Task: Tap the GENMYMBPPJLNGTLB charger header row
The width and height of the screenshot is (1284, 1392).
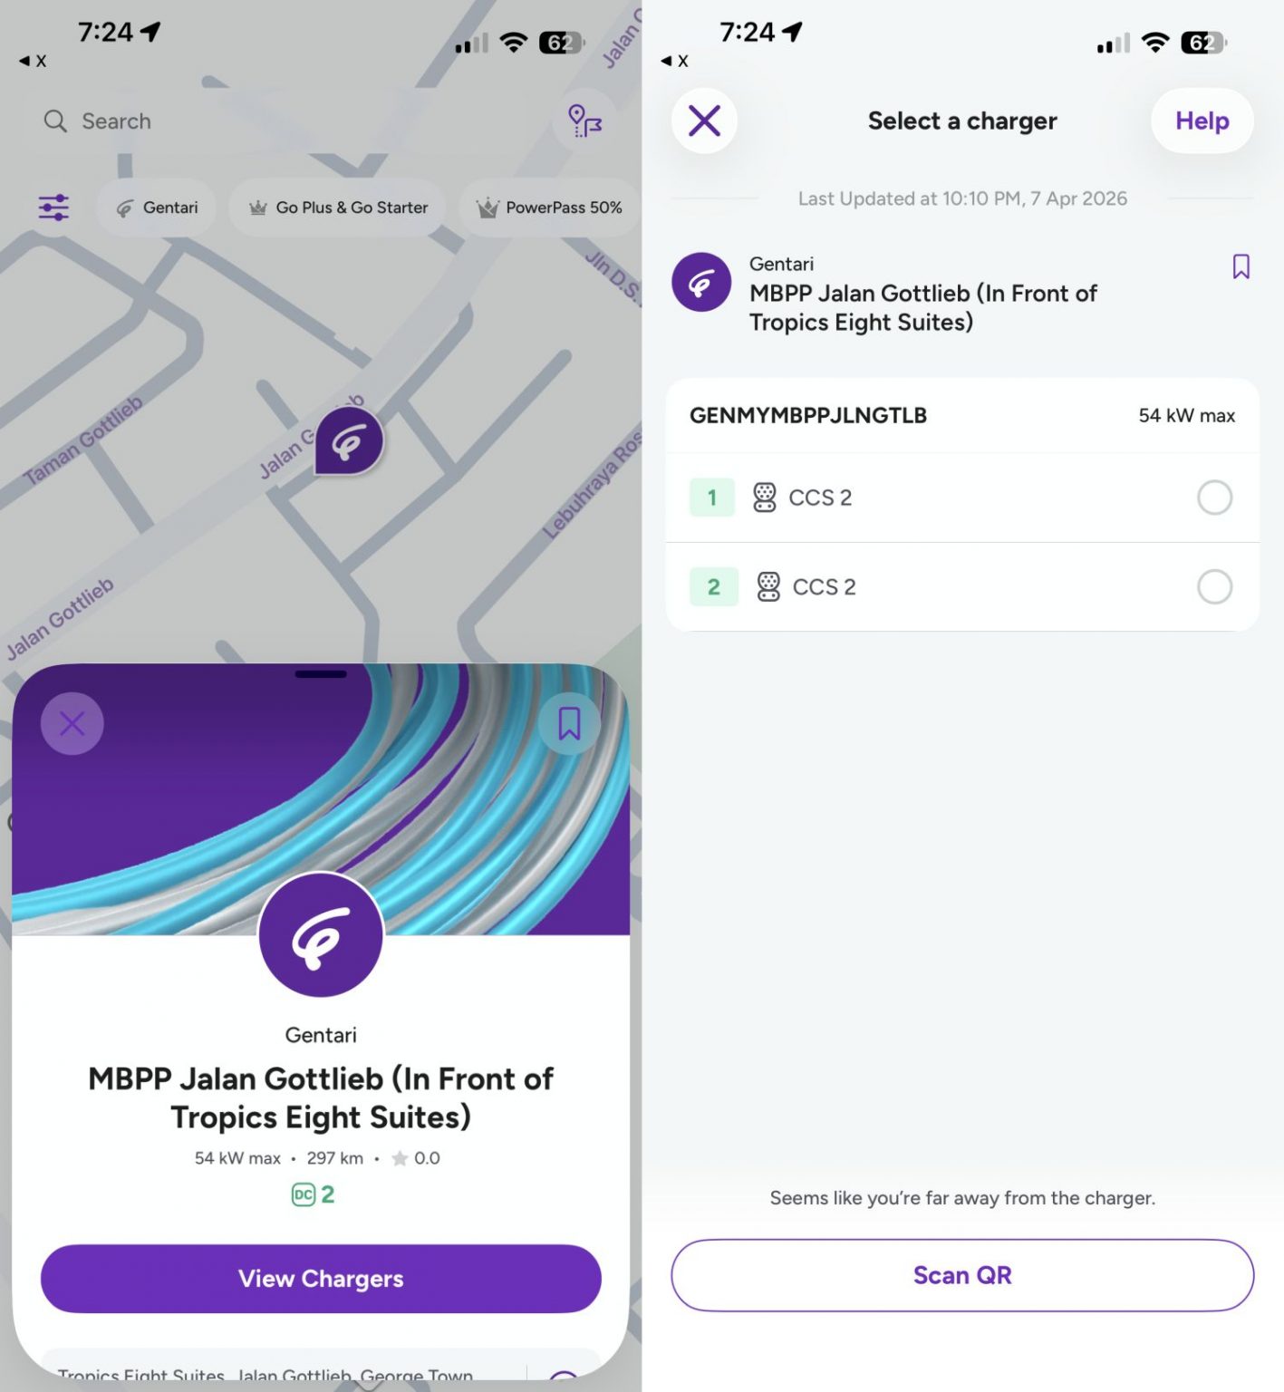Action: (962, 416)
